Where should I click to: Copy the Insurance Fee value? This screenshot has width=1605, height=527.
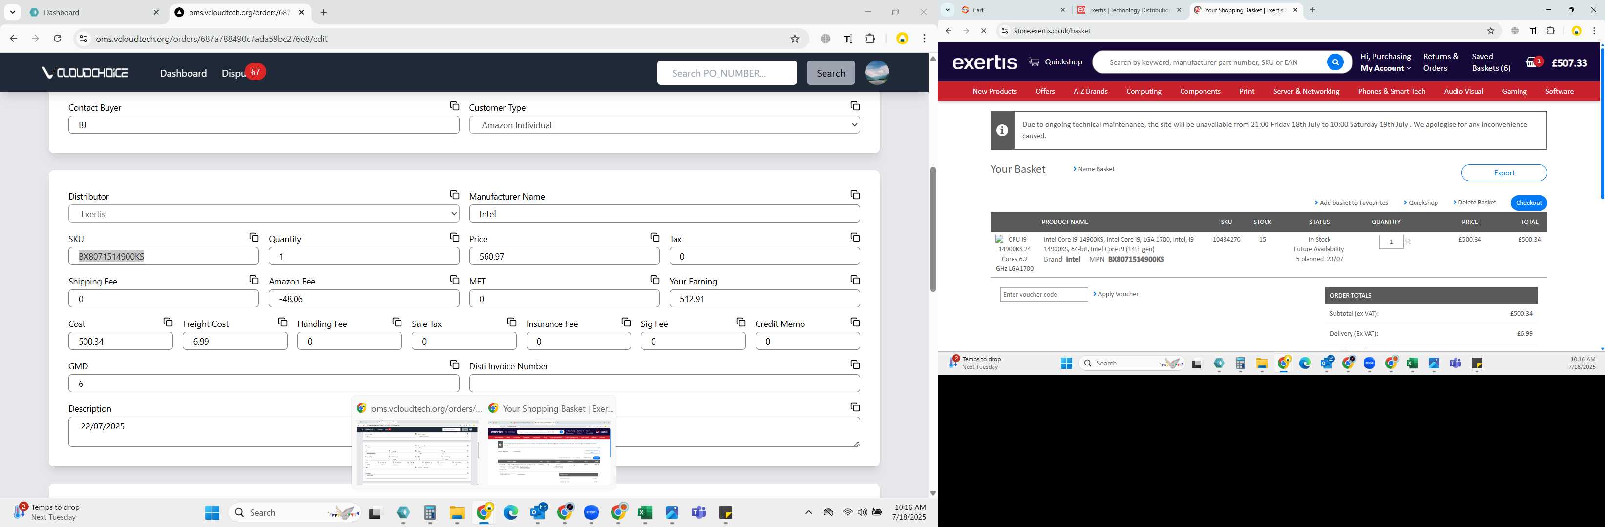pos(626,322)
